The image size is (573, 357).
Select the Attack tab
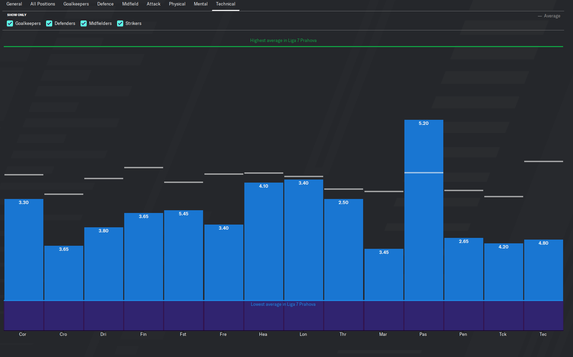pyautogui.click(x=154, y=4)
